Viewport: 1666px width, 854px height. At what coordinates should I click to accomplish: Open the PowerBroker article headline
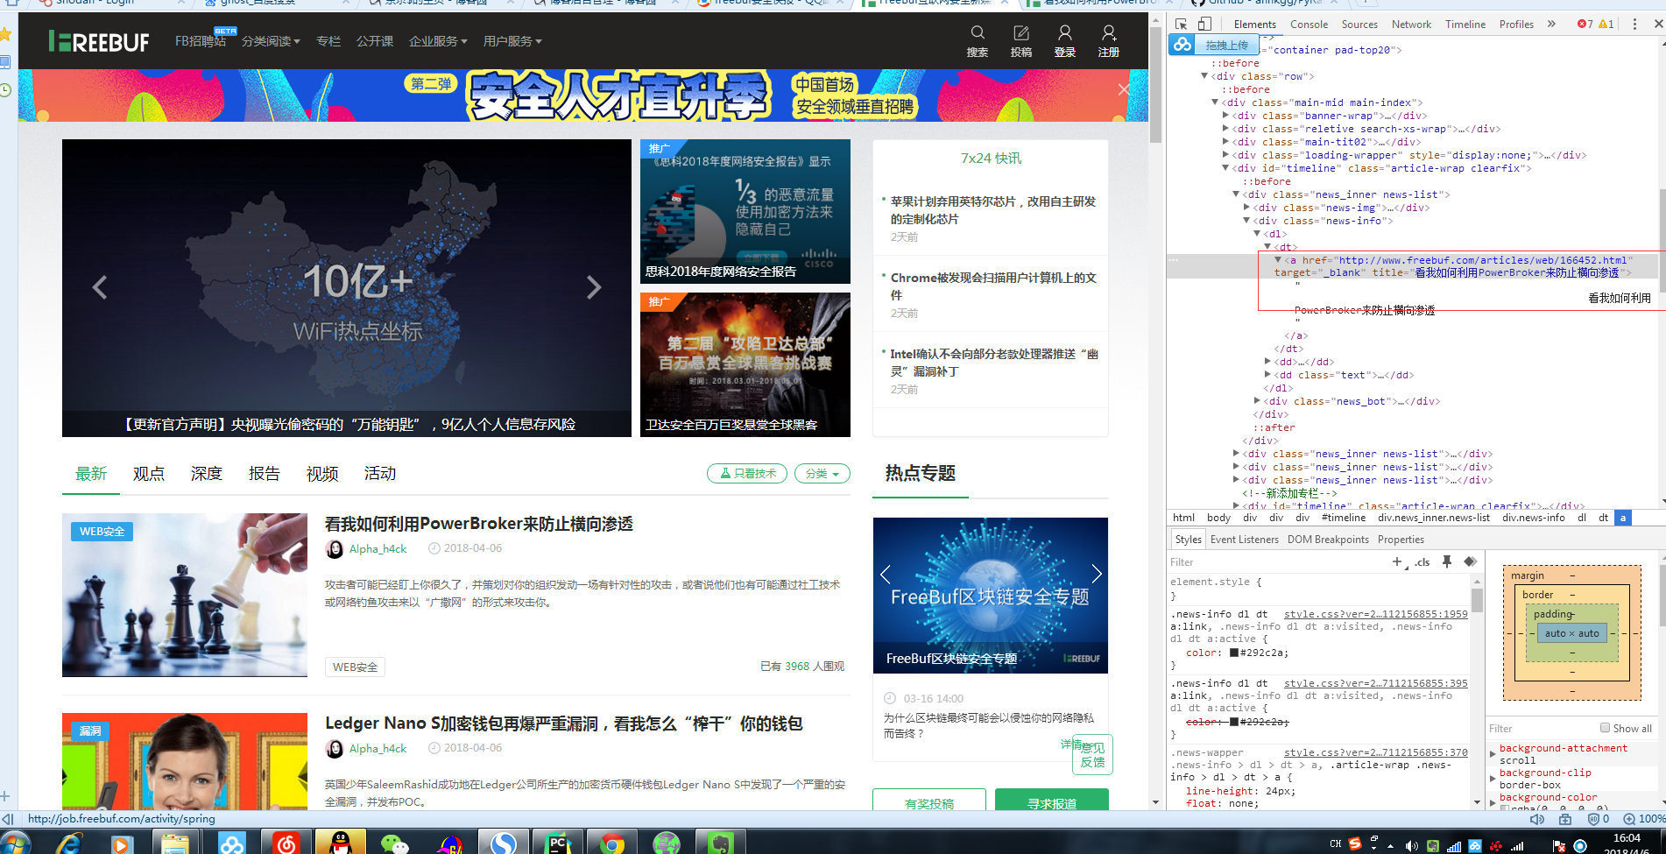[x=479, y=524]
